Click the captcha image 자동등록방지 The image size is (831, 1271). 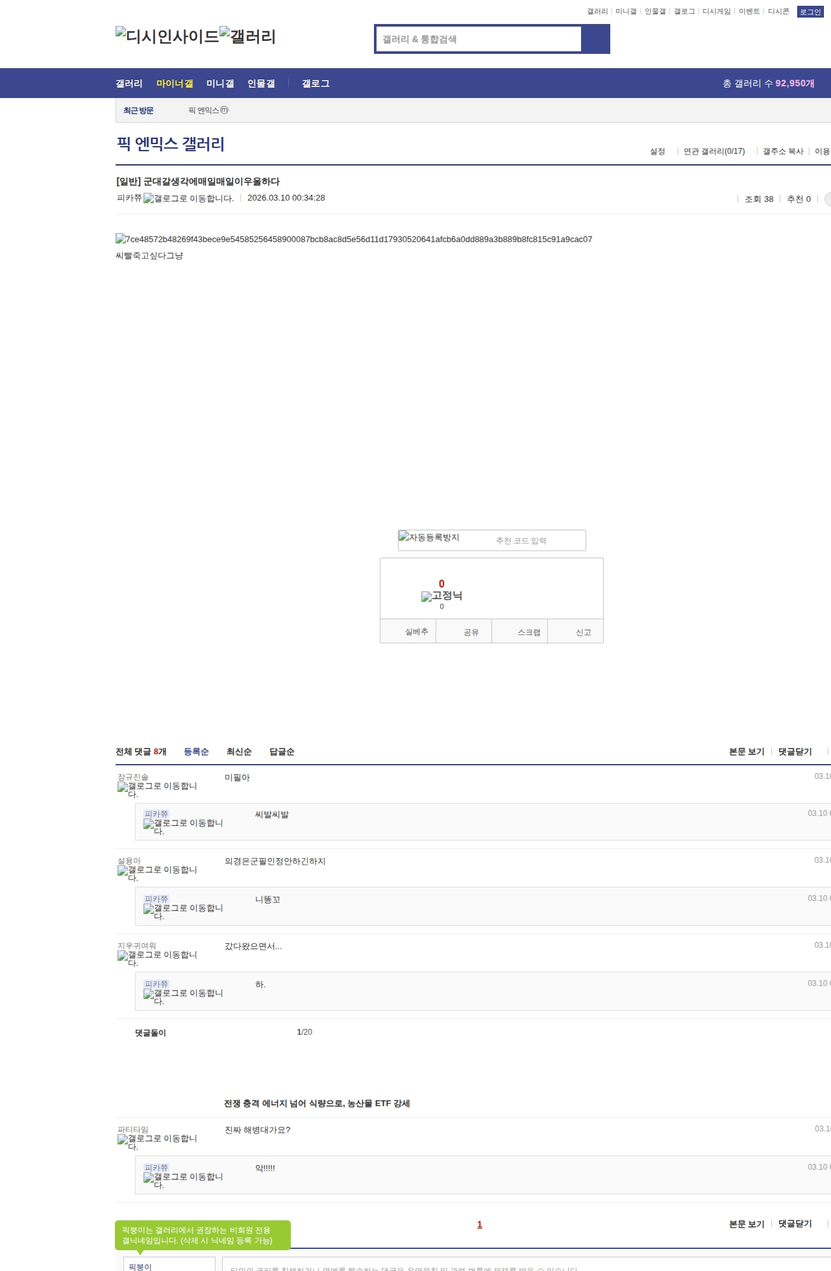pyautogui.click(x=429, y=537)
